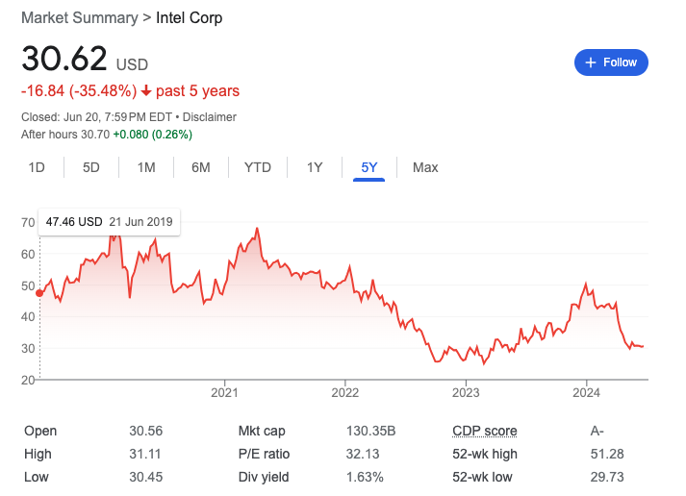This screenshot has height=496, width=686.
Task: Click the 2021 axis label
Action: 224,392
